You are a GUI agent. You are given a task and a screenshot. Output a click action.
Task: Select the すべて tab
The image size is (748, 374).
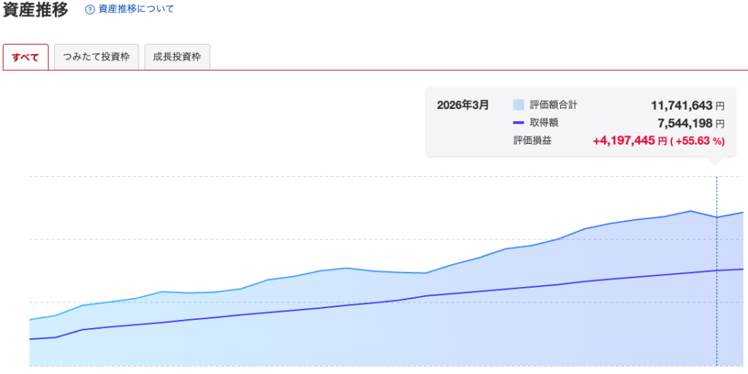click(x=26, y=57)
